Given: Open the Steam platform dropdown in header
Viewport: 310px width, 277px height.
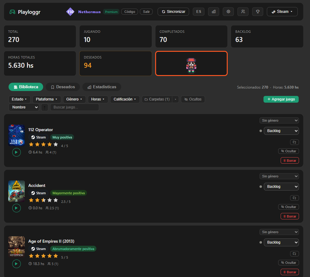Looking at the screenshot, I should click(282, 12).
